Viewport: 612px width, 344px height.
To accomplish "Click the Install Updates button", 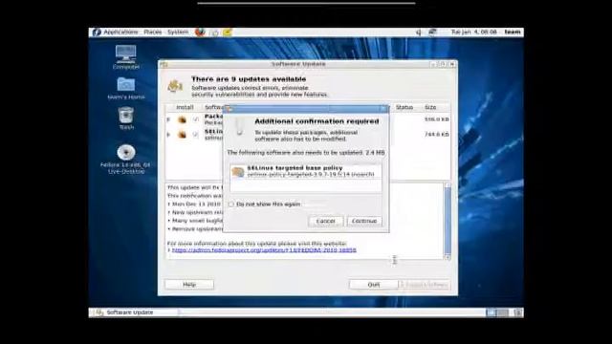I will point(425,285).
